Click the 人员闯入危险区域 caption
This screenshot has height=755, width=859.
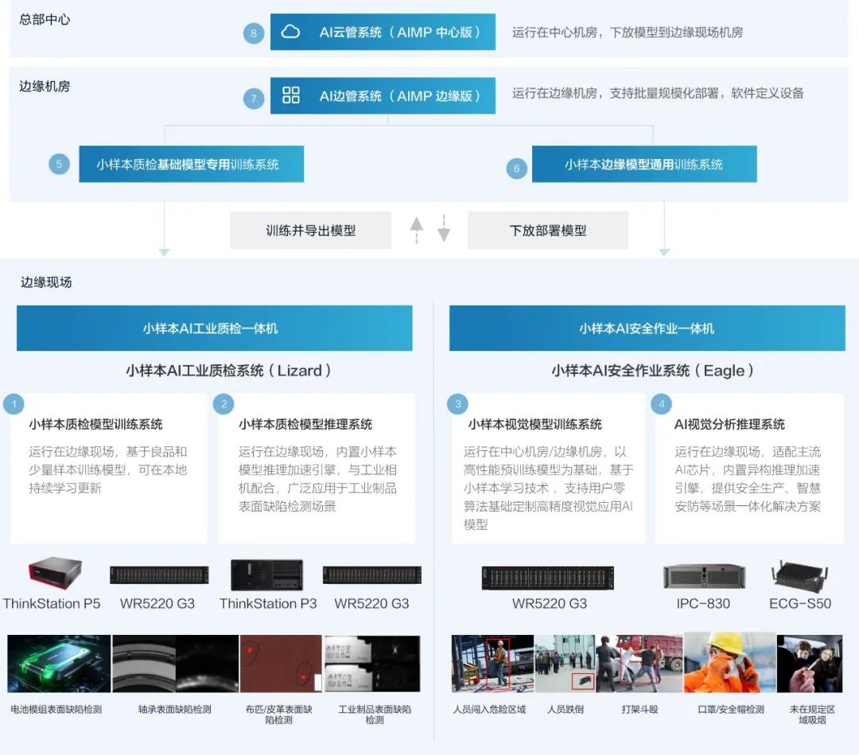pyautogui.click(x=489, y=710)
